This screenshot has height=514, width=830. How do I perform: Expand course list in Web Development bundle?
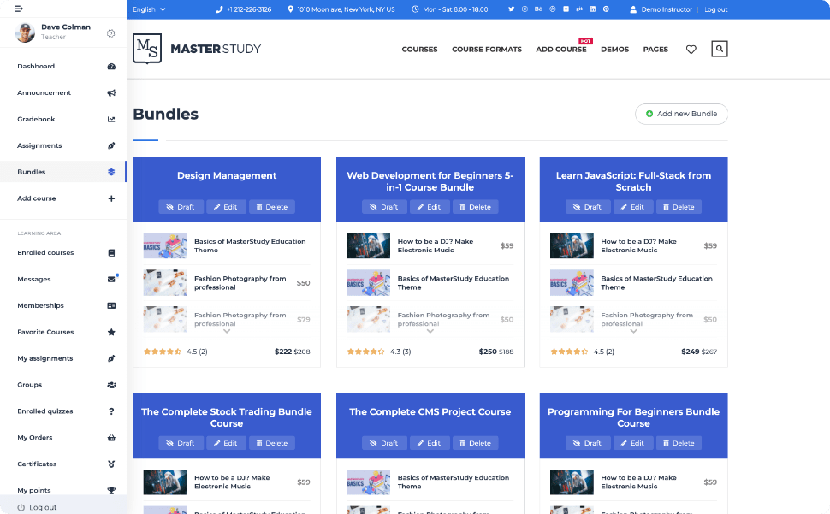[x=430, y=331]
